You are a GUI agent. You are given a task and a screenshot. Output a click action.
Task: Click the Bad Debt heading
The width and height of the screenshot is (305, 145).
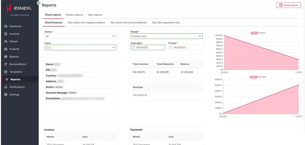138,87
